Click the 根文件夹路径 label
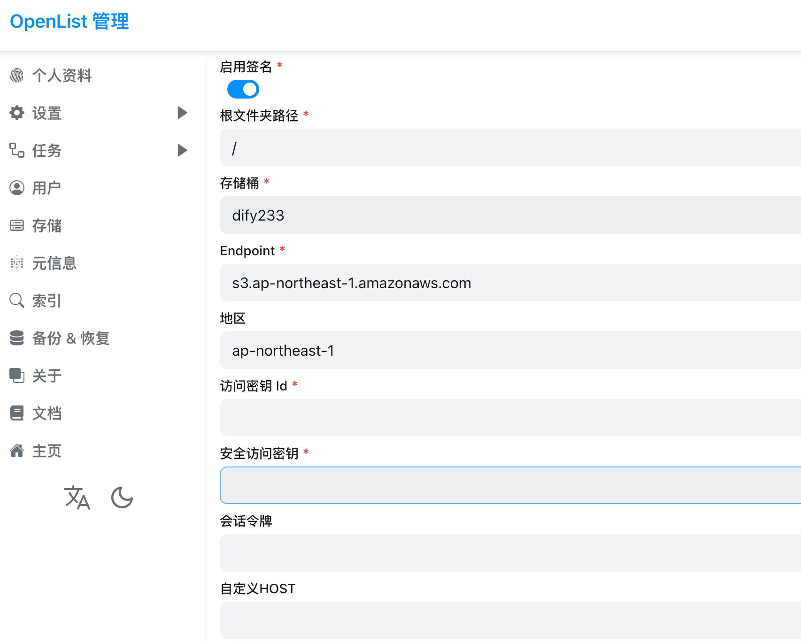 pos(259,115)
